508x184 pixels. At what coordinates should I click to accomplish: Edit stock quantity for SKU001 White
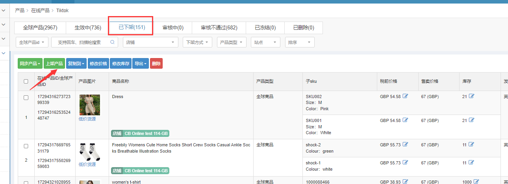tap(471, 120)
